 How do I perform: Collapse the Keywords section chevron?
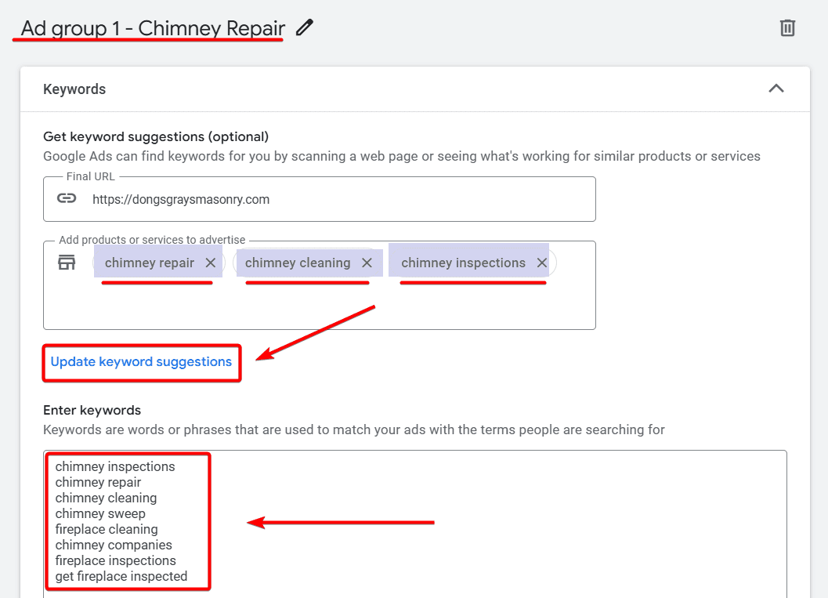(x=776, y=89)
